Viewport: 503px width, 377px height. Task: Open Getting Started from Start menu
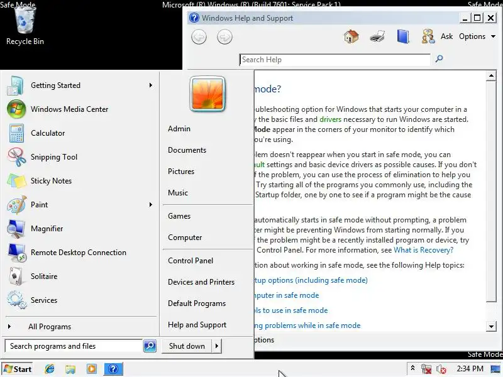click(x=80, y=85)
